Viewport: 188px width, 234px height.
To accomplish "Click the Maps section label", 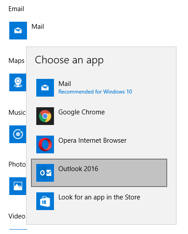I will [x=16, y=61].
